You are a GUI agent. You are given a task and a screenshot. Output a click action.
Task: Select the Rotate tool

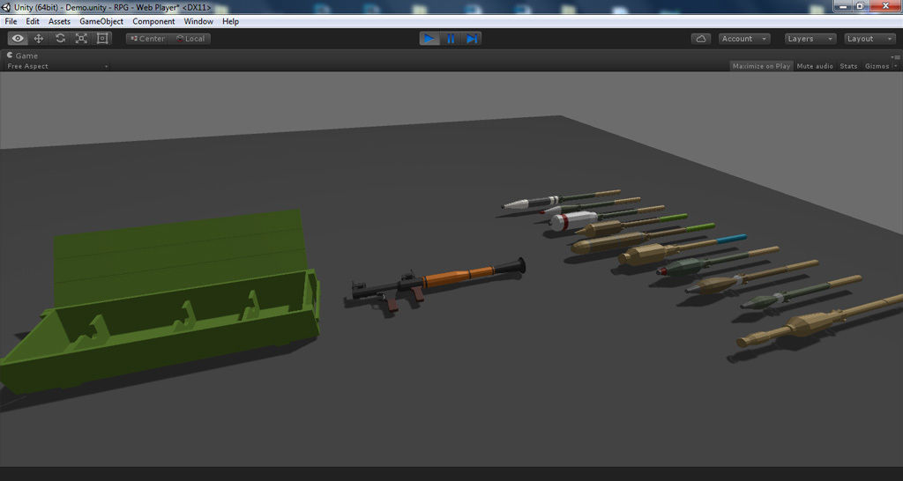click(60, 39)
